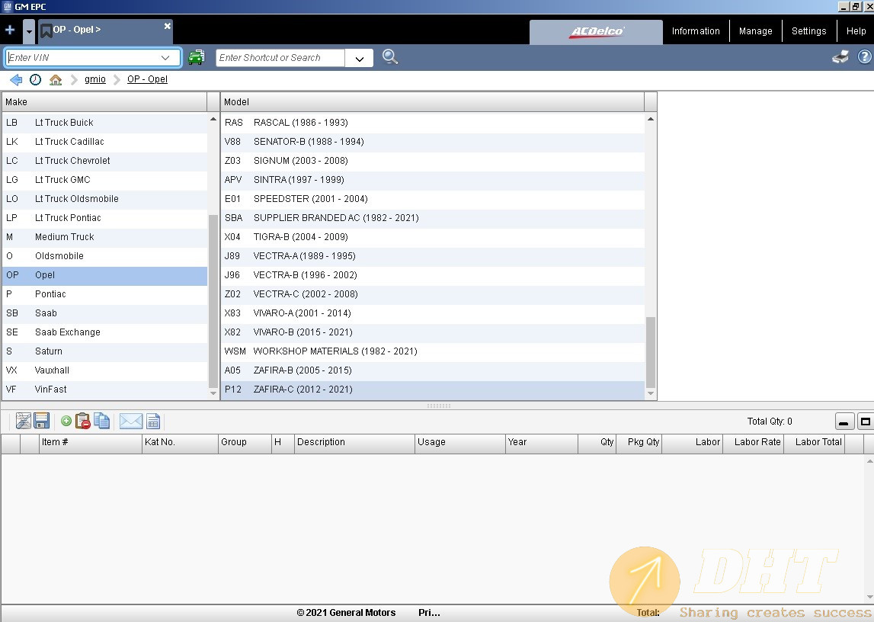The image size is (874, 622).
Task: Expand the Enter VIN dropdown arrow
Action: [x=165, y=58]
